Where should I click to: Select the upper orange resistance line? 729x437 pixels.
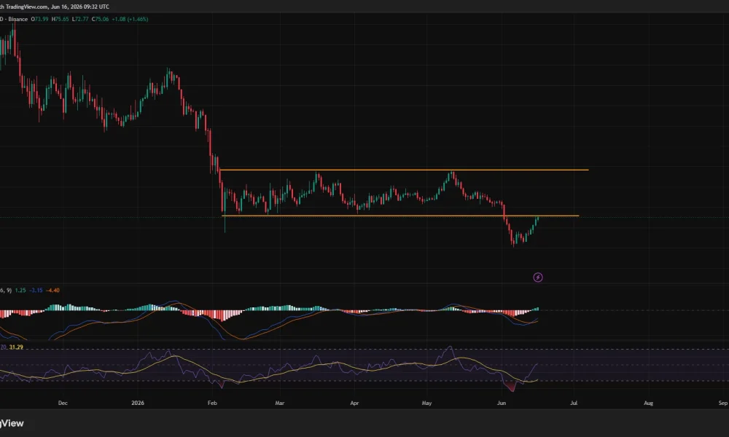405,170
